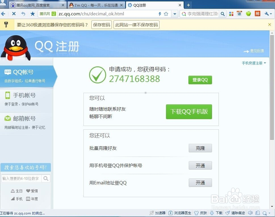Image resolution: width=275 pixels, height=217 pixels.
Task: Click the scrollbar down arrow
Action: (272, 206)
